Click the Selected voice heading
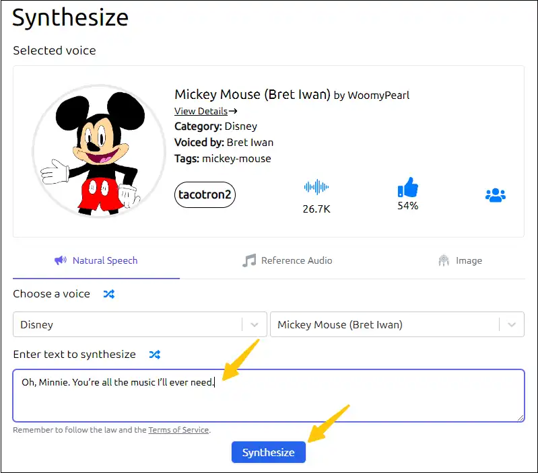Viewport: 538px width, 473px height. (55, 50)
